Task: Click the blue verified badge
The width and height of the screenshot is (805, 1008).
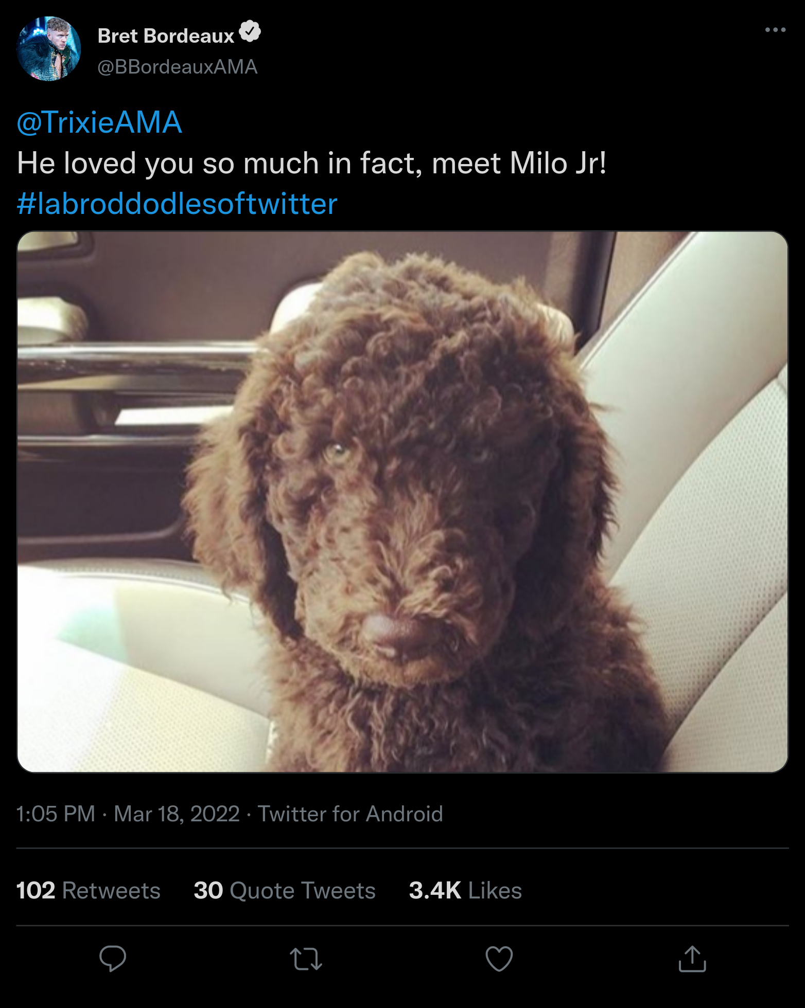Action: click(x=250, y=32)
